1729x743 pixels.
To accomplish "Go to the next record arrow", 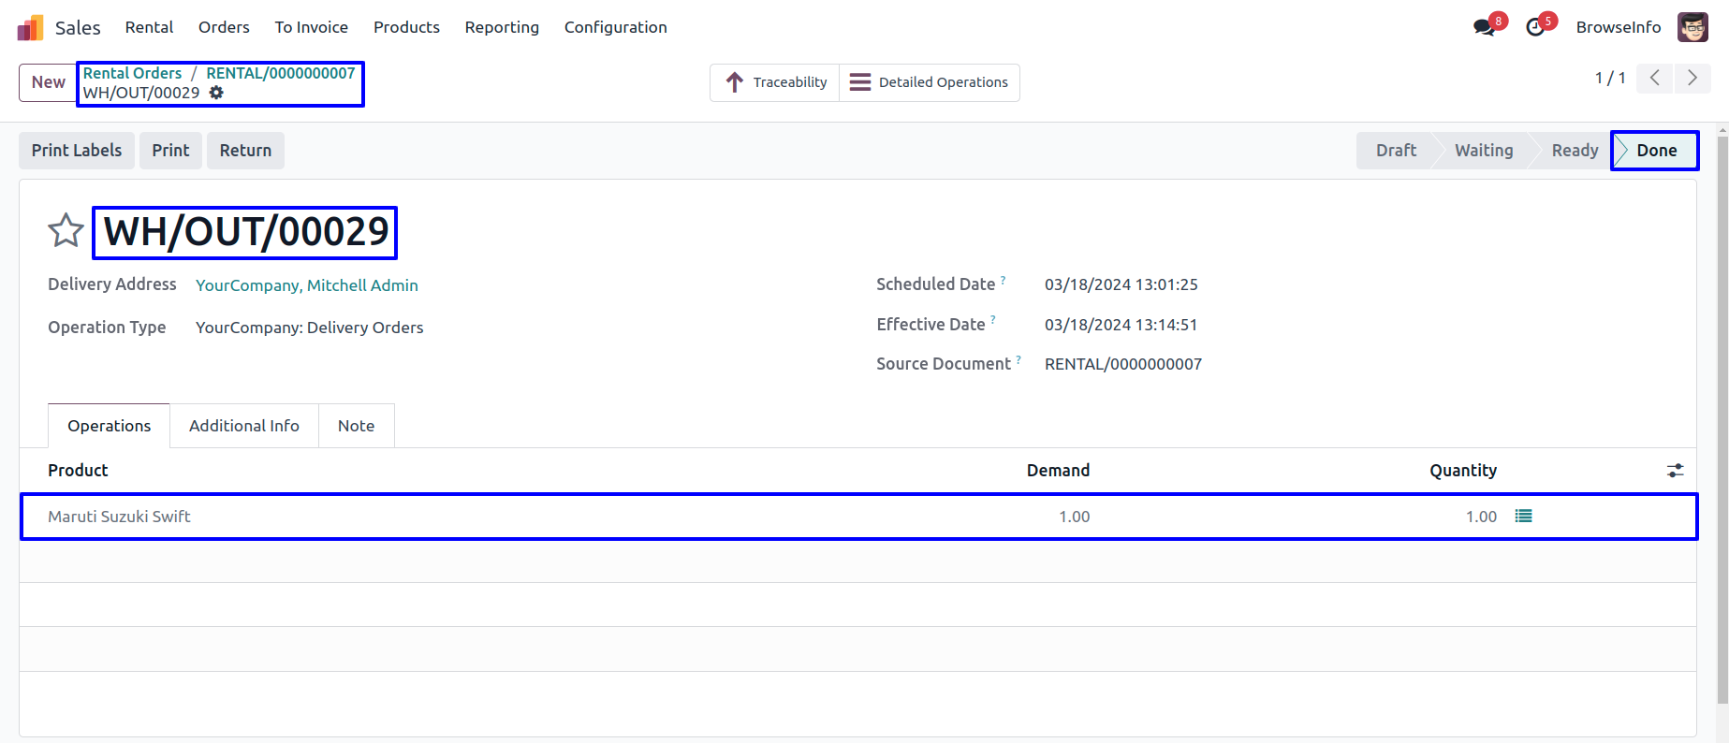I will pos(1692,79).
